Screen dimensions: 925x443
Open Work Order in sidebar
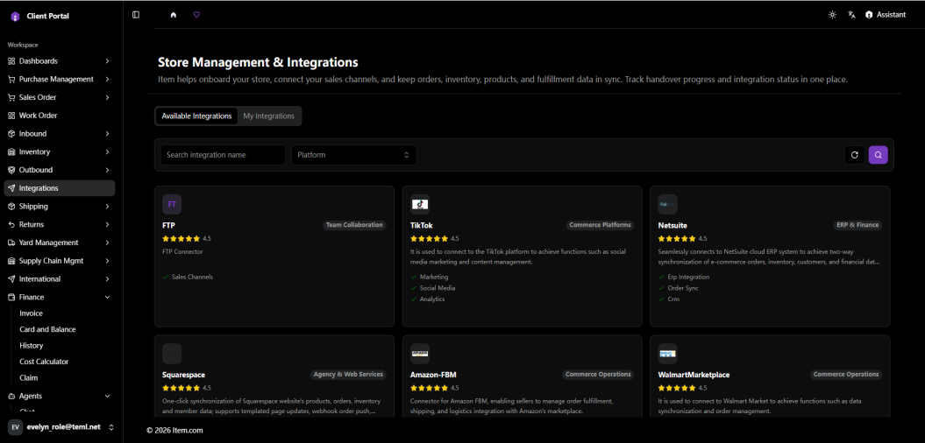click(59, 116)
